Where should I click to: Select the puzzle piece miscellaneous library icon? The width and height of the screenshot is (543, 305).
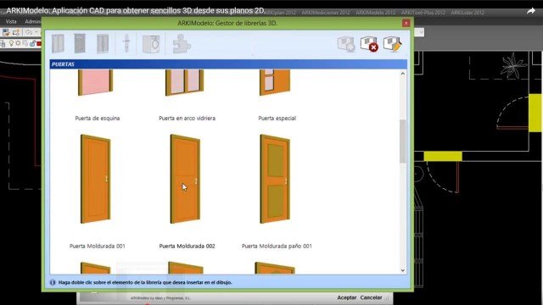(182, 44)
